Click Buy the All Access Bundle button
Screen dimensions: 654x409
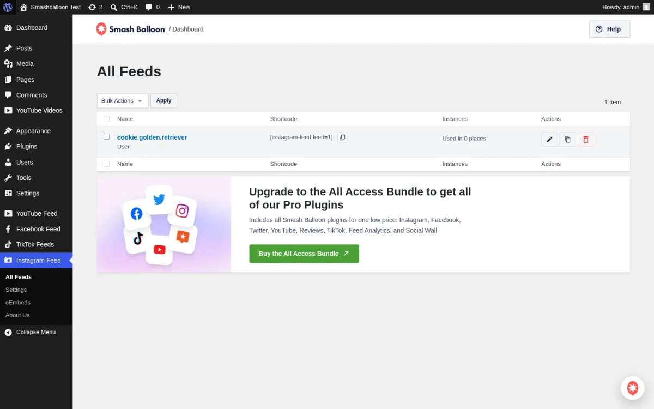click(304, 254)
